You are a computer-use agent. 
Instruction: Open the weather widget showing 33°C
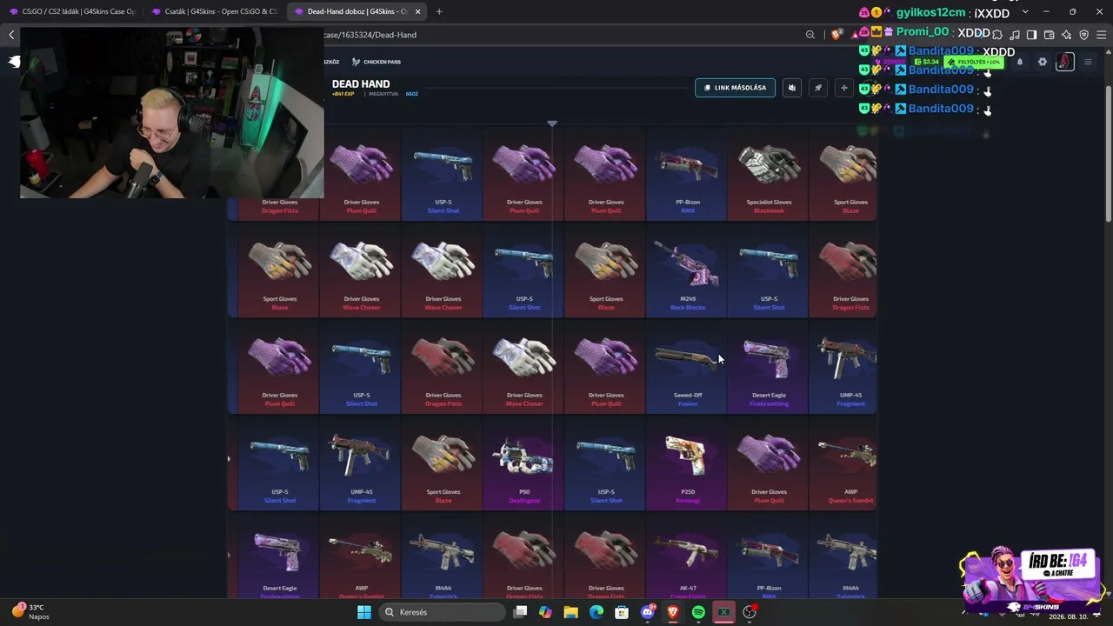click(30, 611)
